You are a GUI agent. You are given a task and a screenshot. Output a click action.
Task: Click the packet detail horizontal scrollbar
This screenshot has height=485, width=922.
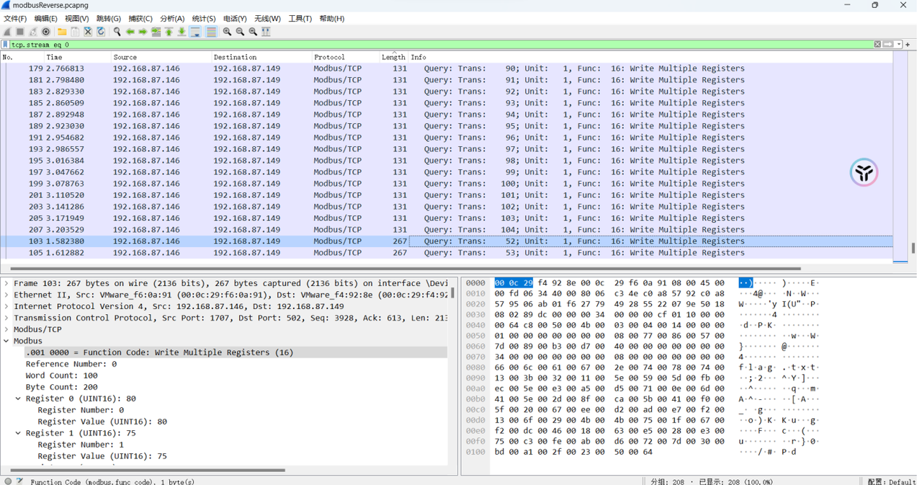(144, 470)
